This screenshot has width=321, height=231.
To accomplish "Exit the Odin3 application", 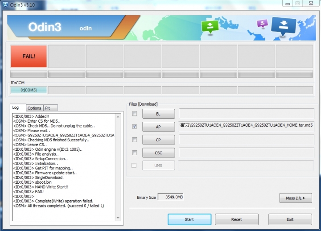I will click(290, 219).
